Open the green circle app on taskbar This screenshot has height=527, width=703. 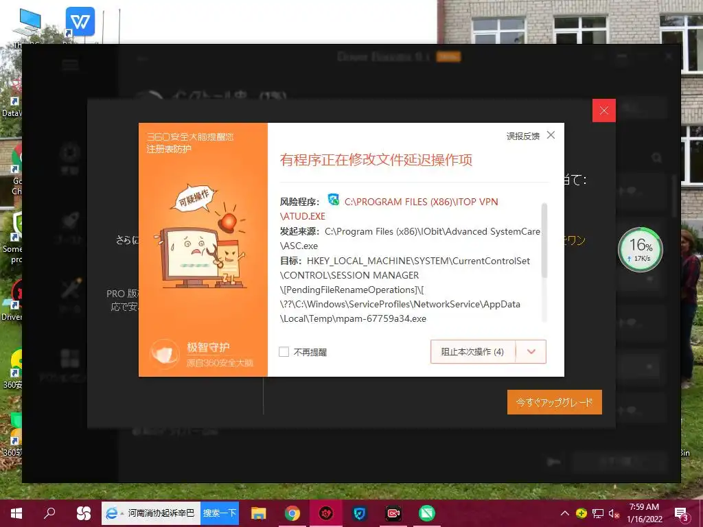[427, 513]
